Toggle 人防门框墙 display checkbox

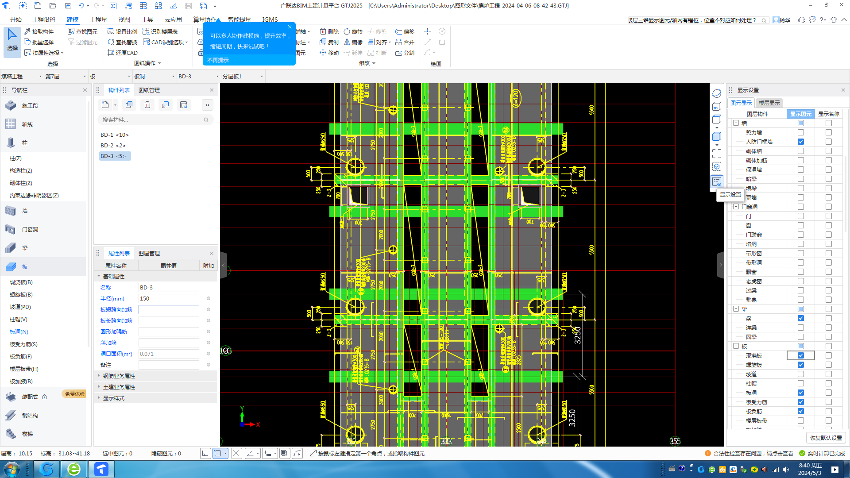point(801,142)
